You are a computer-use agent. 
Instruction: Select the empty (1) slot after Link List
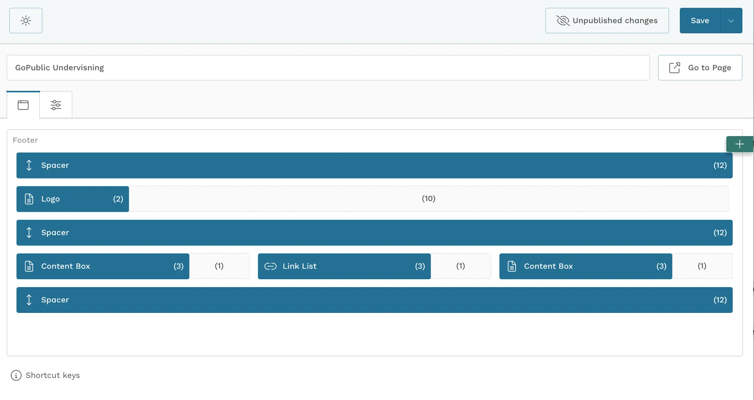click(x=461, y=266)
